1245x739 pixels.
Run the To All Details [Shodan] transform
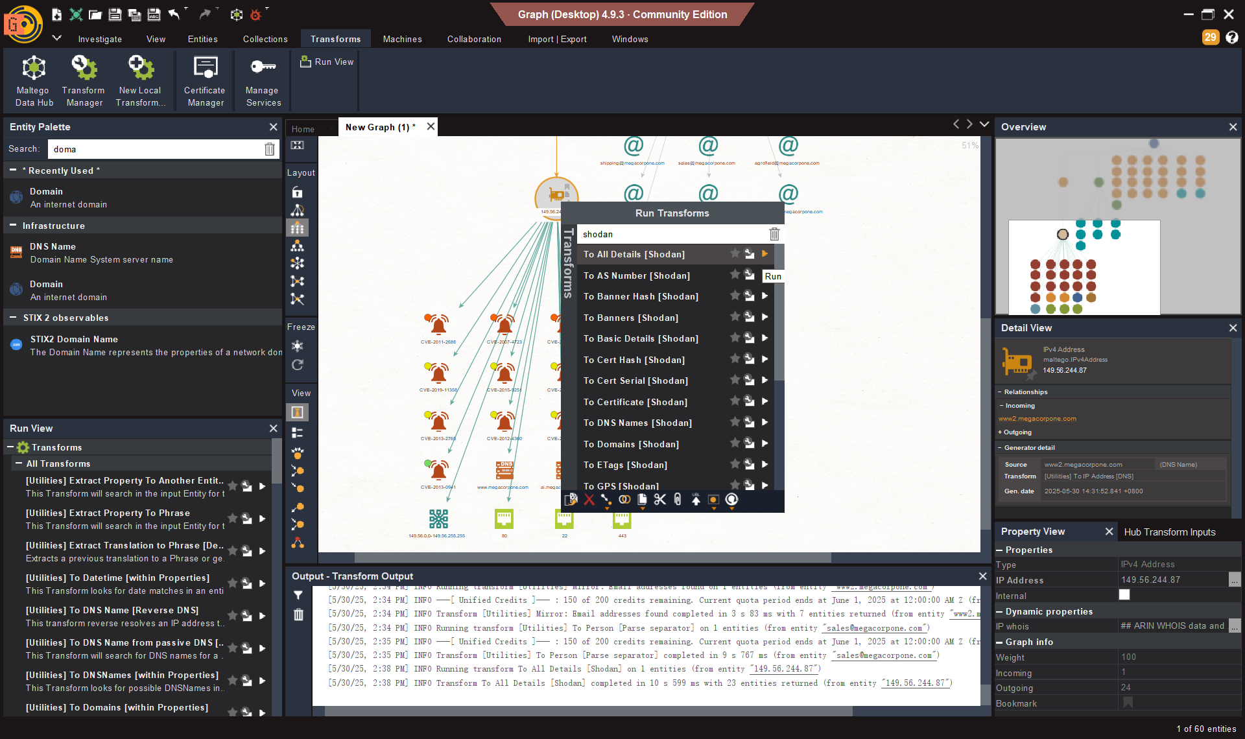(765, 254)
